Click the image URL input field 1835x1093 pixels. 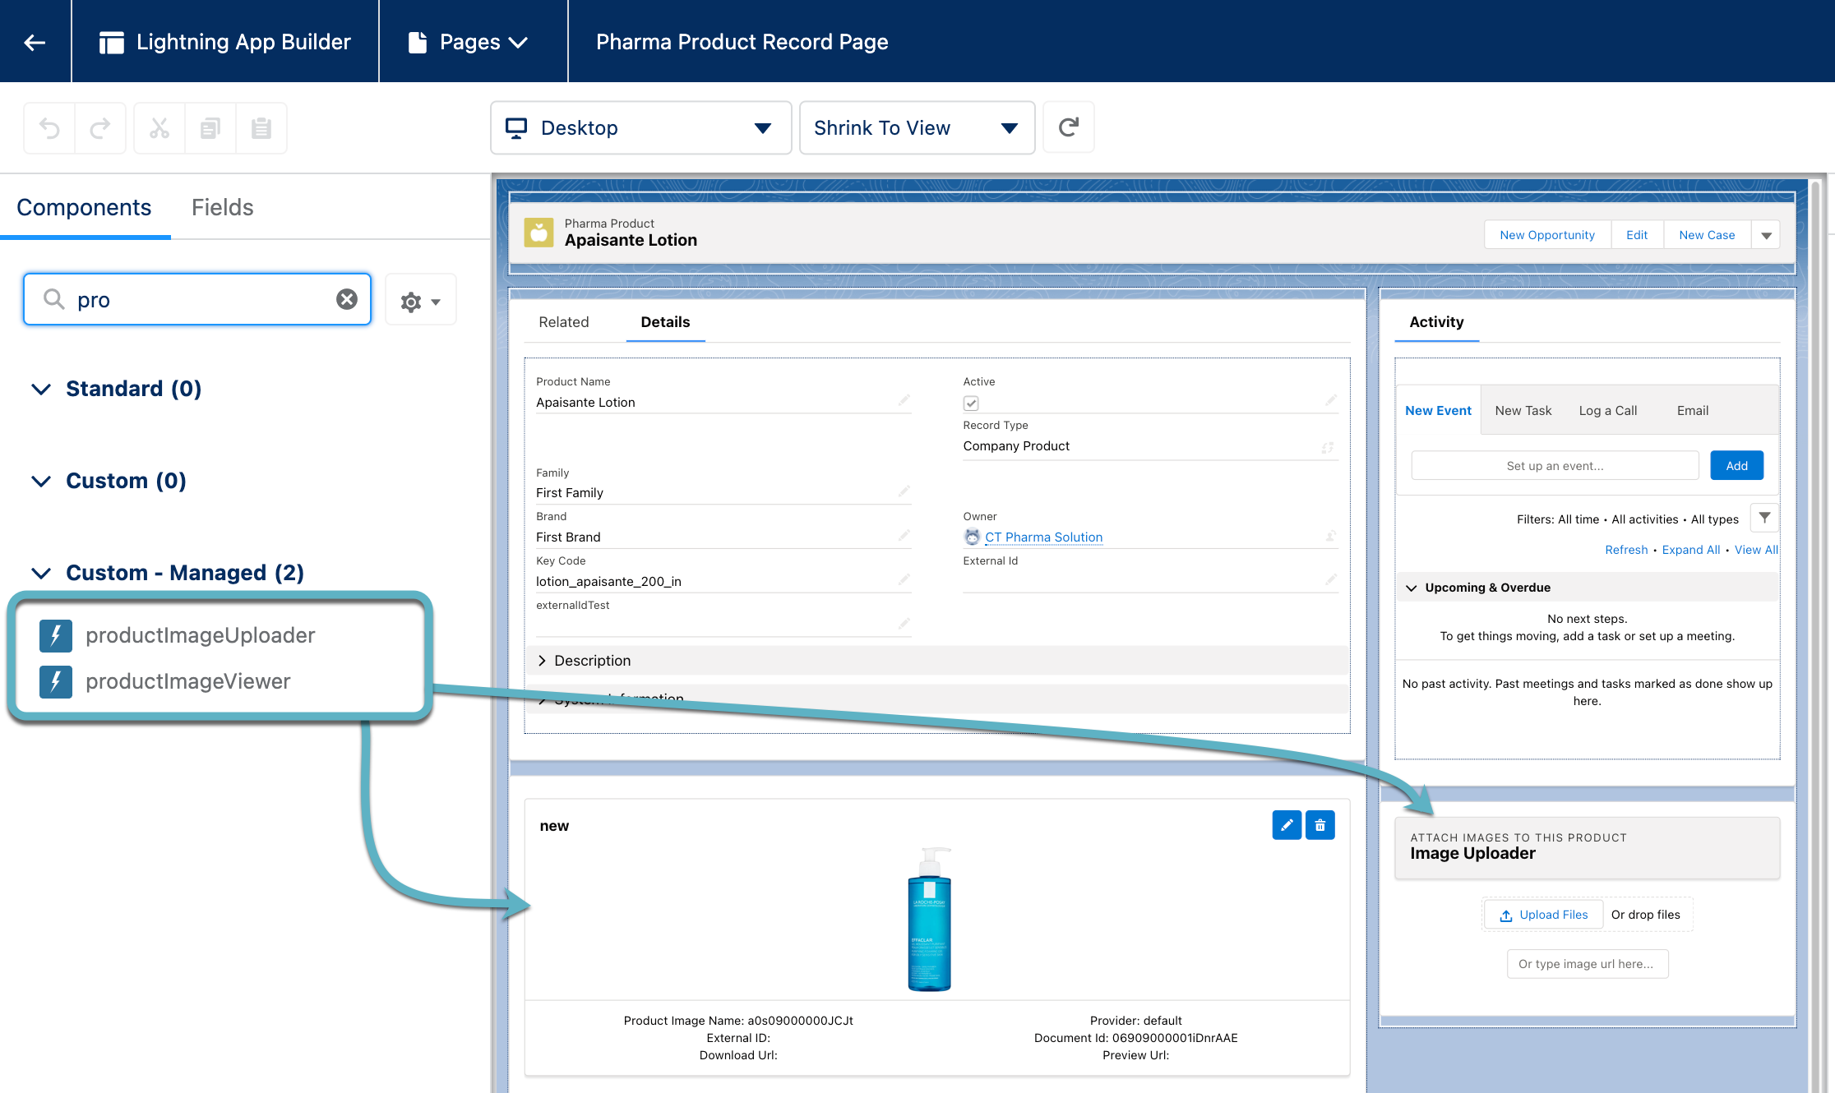pyautogui.click(x=1587, y=964)
